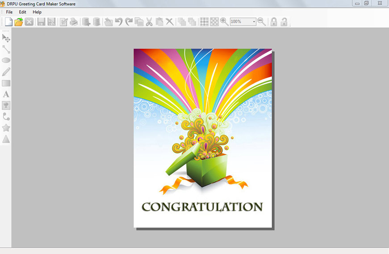Click the CONGRATULATION text on card

202,207
